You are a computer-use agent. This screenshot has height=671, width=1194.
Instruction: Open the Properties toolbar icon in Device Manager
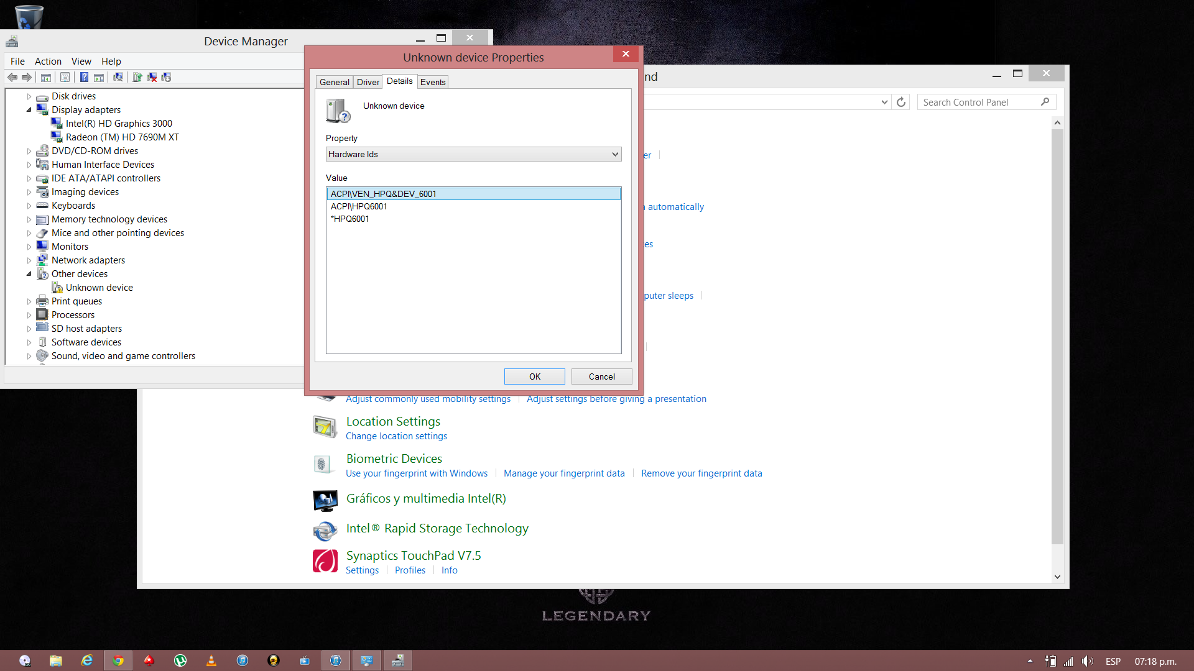(x=65, y=77)
